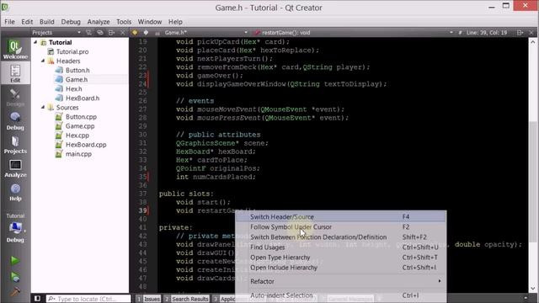Choose Follow Symbol Under Cursor
The image size is (539, 303).
tap(340, 227)
